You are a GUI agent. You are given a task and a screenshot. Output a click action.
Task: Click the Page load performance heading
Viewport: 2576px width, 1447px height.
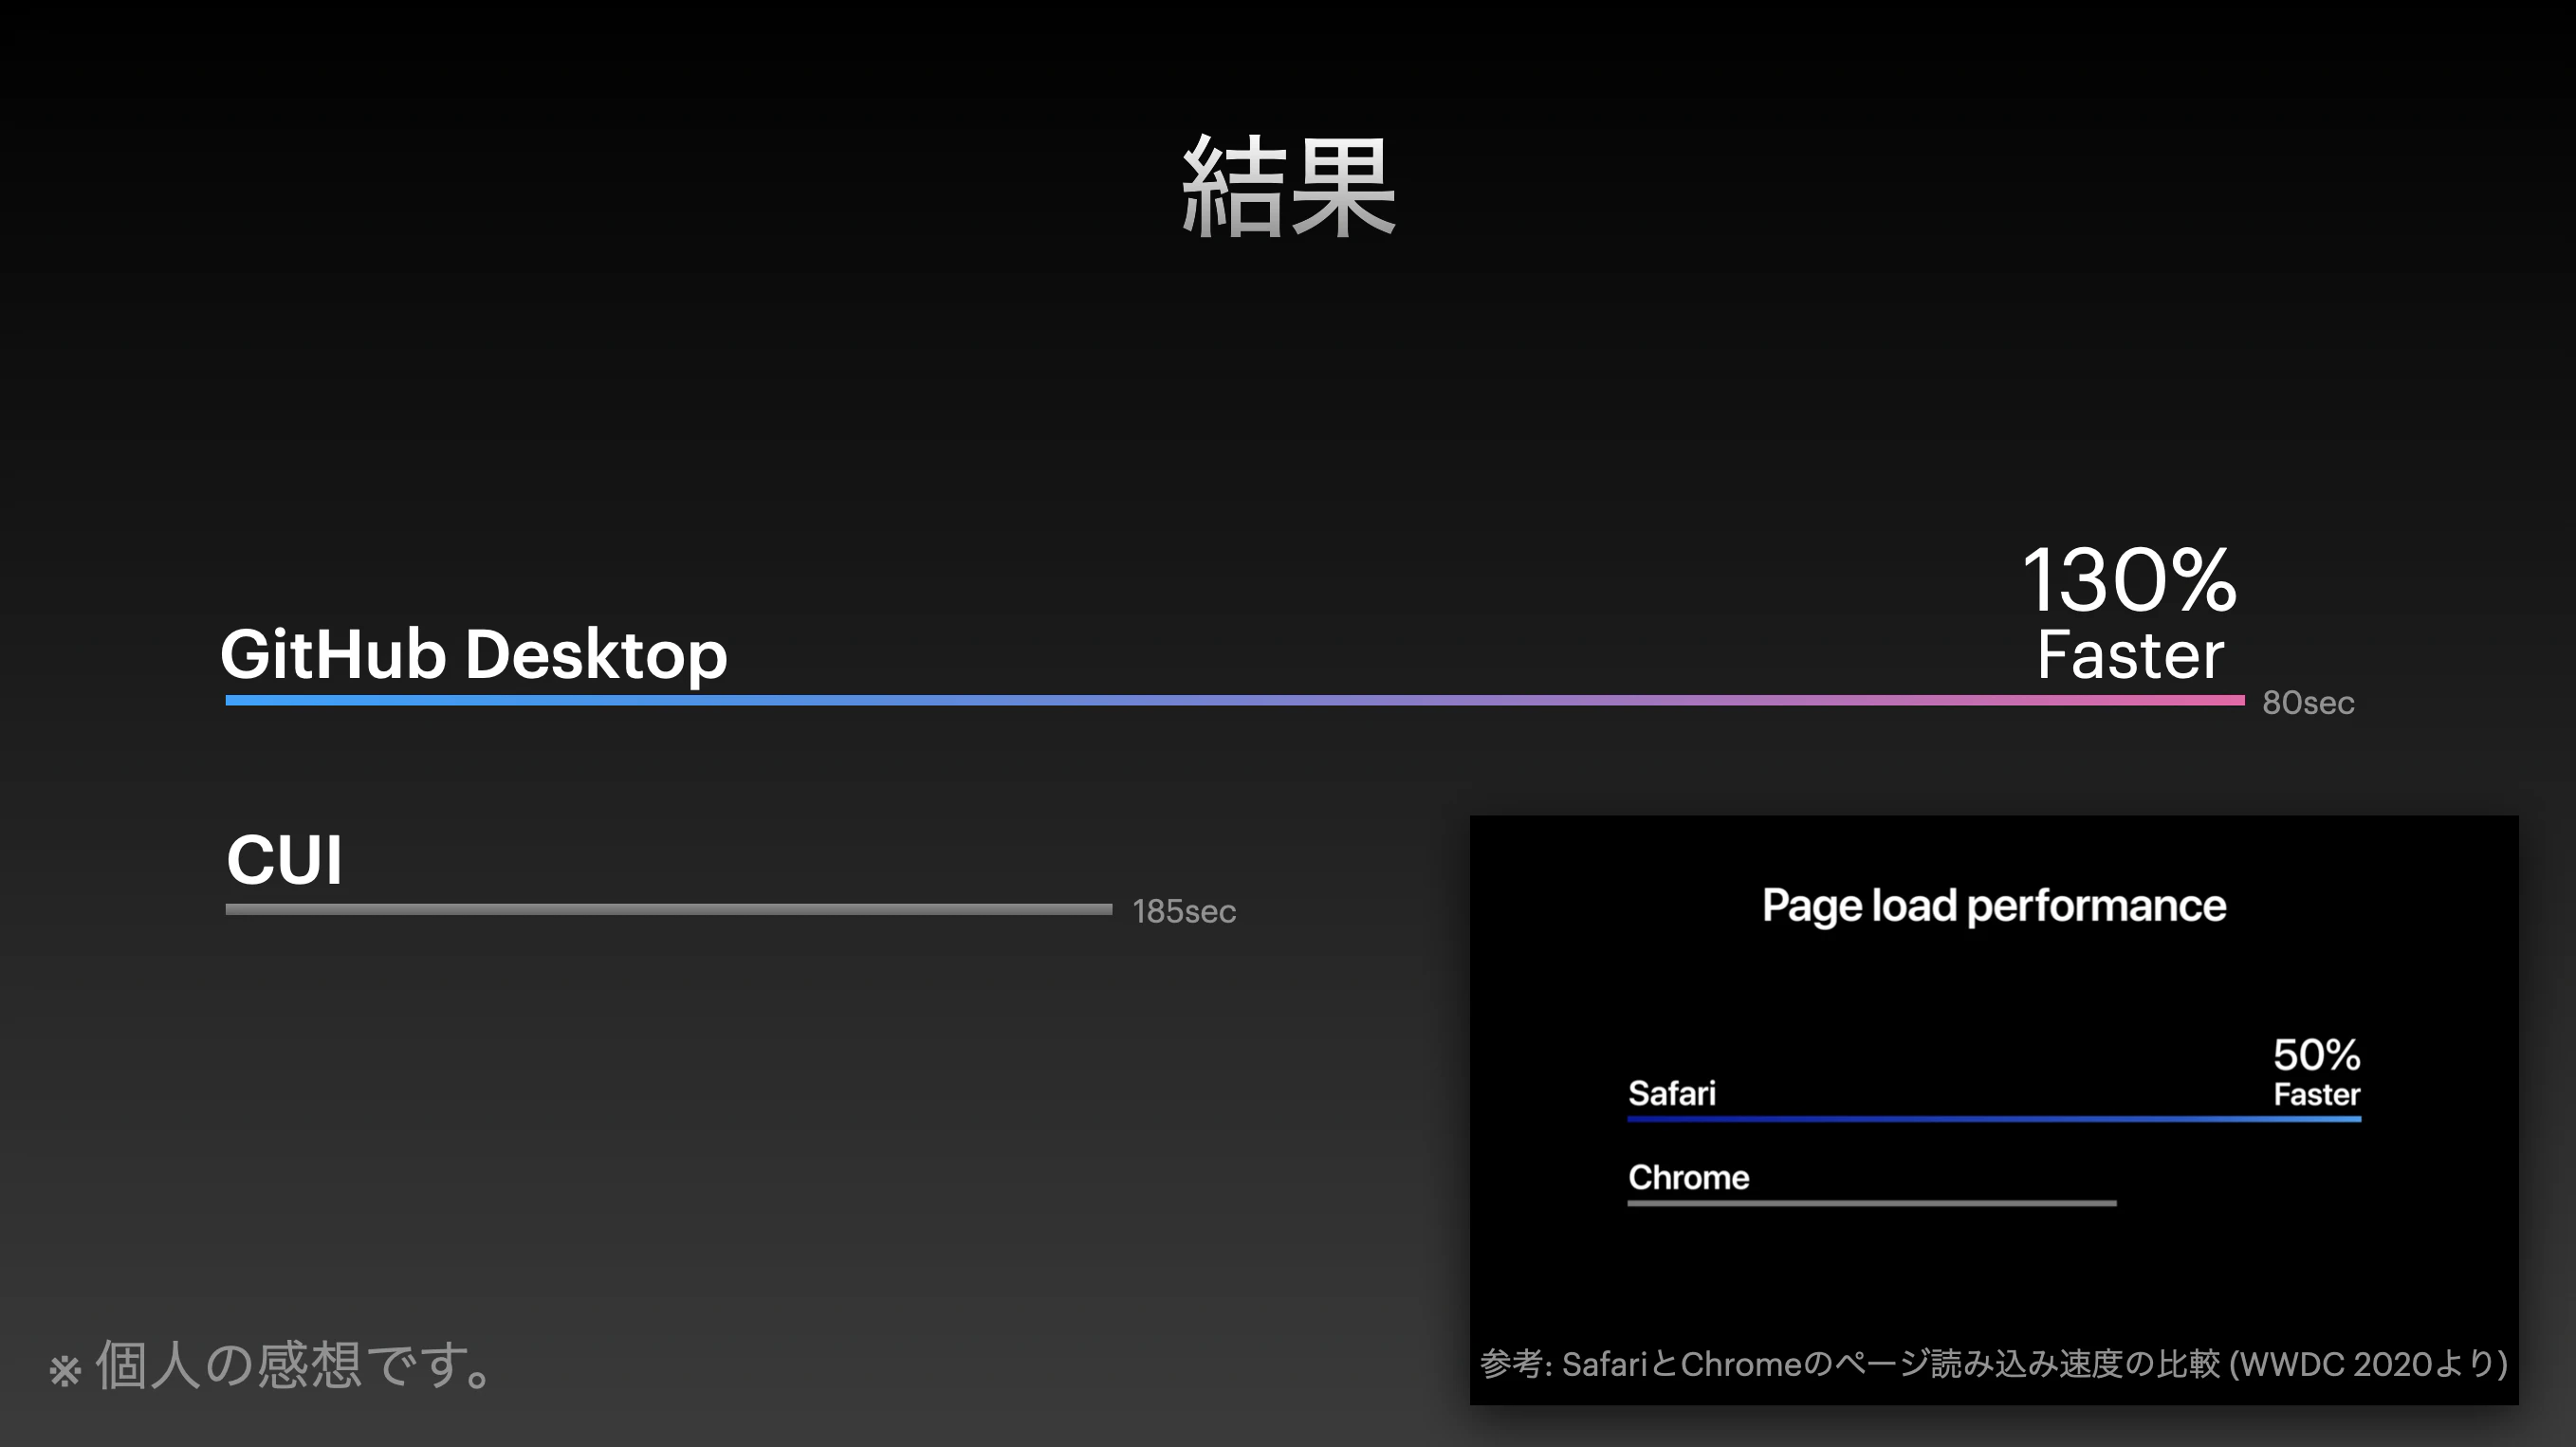click(x=1994, y=906)
